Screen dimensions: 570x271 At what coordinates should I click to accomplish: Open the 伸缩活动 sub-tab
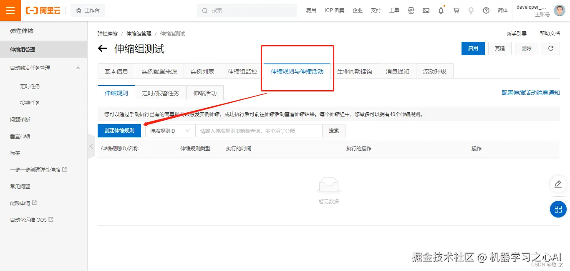point(204,92)
